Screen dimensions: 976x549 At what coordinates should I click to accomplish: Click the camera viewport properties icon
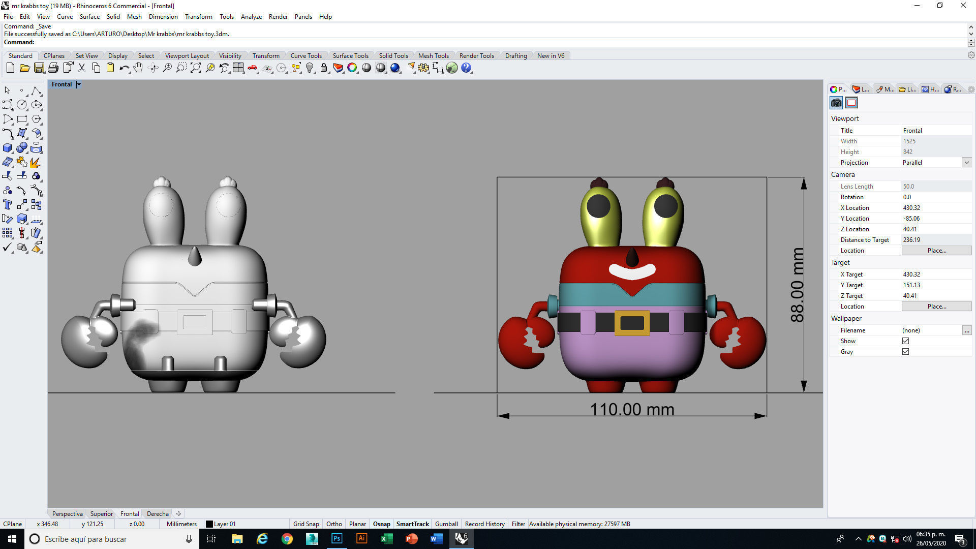click(836, 103)
